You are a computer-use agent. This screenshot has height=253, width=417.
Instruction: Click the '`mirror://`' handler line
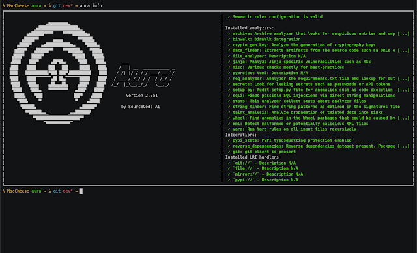265,174
